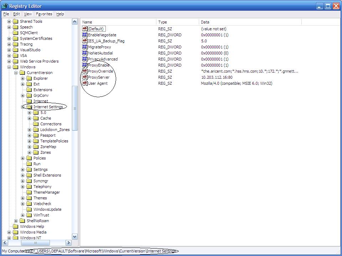Click the Registry Editor title bar icon
This screenshot has height=256, width=342.
[5, 6]
